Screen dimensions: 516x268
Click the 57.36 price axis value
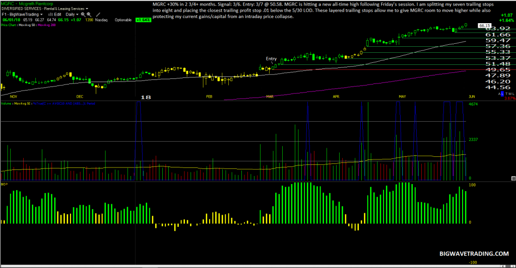tap(498, 46)
